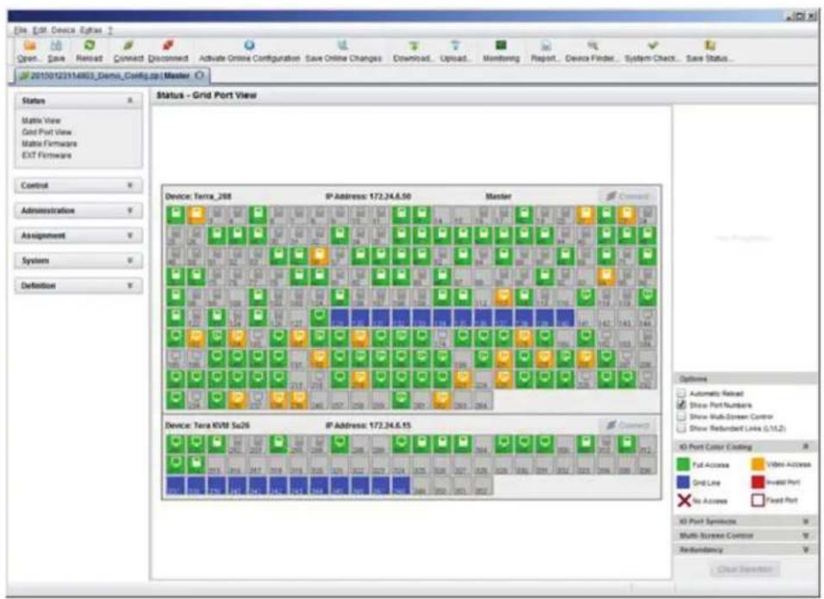Open the Edit menu

click(x=40, y=30)
